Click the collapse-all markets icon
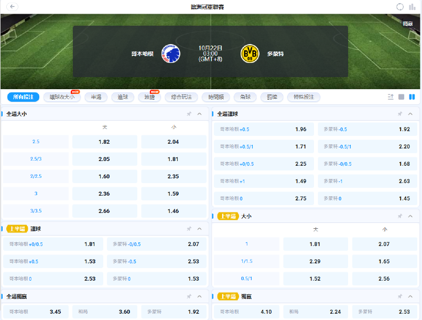 pyautogui.click(x=390, y=97)
